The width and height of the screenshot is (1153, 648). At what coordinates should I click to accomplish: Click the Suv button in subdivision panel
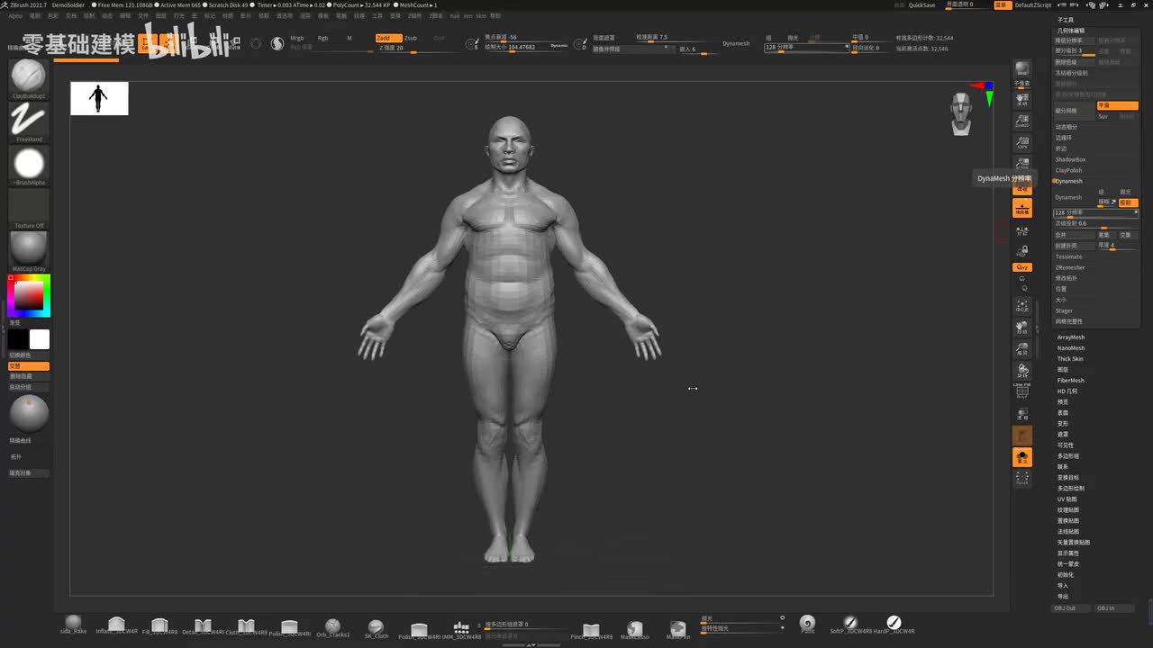point(1103,116)
